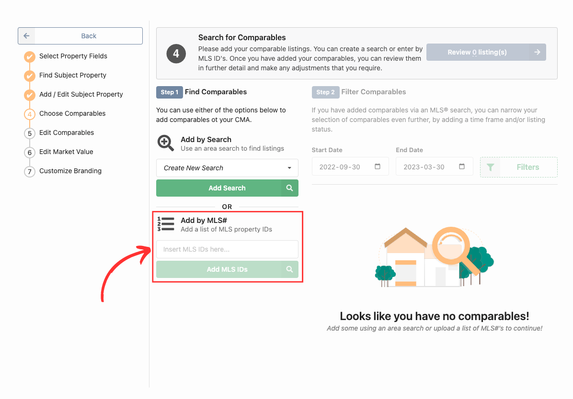Expand the Create New Search dropdown
This screenshot has width=573, height=399.
point(227,168)
